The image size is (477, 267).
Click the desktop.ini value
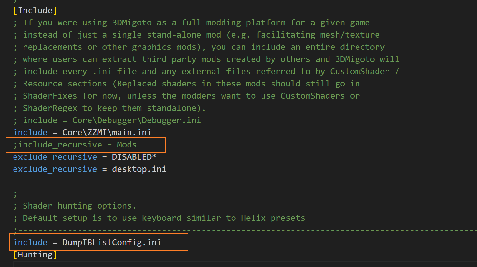[x=139, y=169]
